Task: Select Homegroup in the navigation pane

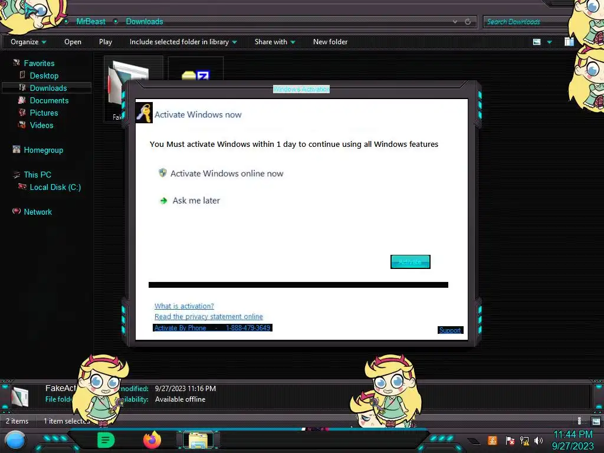Action: pos(43,150)
